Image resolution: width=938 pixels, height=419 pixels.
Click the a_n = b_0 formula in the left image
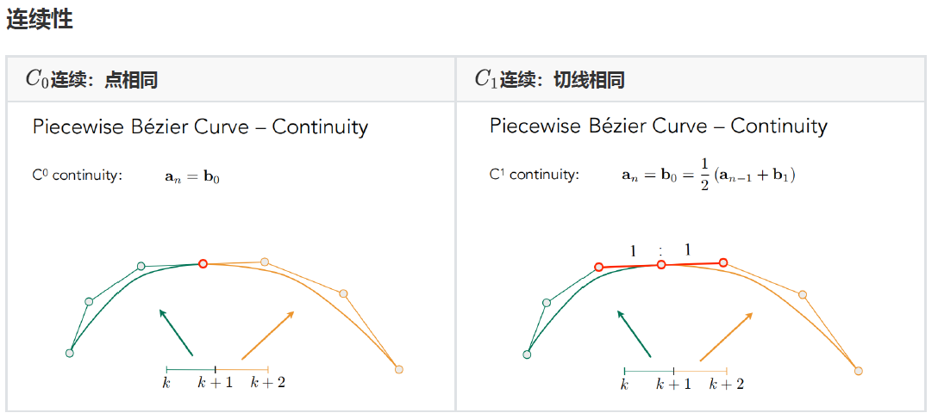pos(192,177)
